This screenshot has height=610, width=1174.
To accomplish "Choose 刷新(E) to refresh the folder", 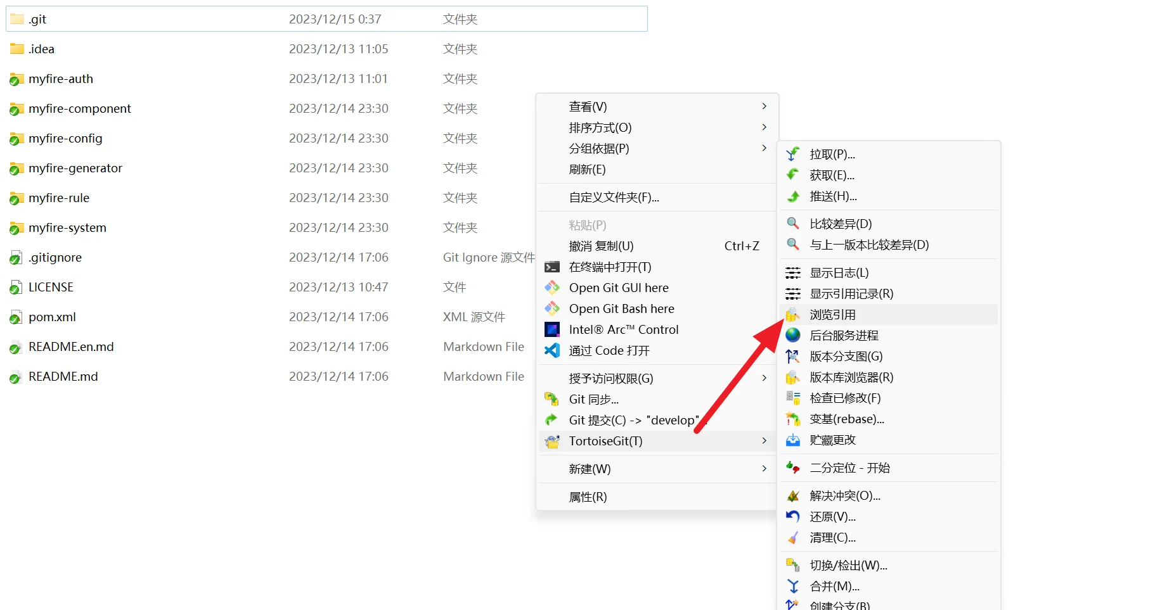I will click(587, 169).
